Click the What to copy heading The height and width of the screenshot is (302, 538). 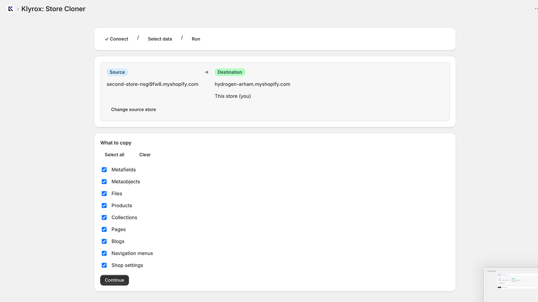click(116, 143)
